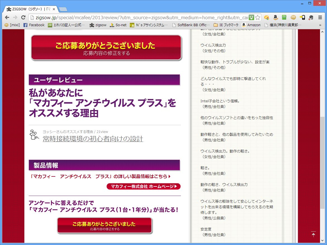Open the IE ブックマーク bookmarks folder

coord(226,25)
